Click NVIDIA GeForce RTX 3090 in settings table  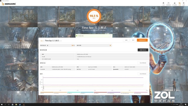83,54
